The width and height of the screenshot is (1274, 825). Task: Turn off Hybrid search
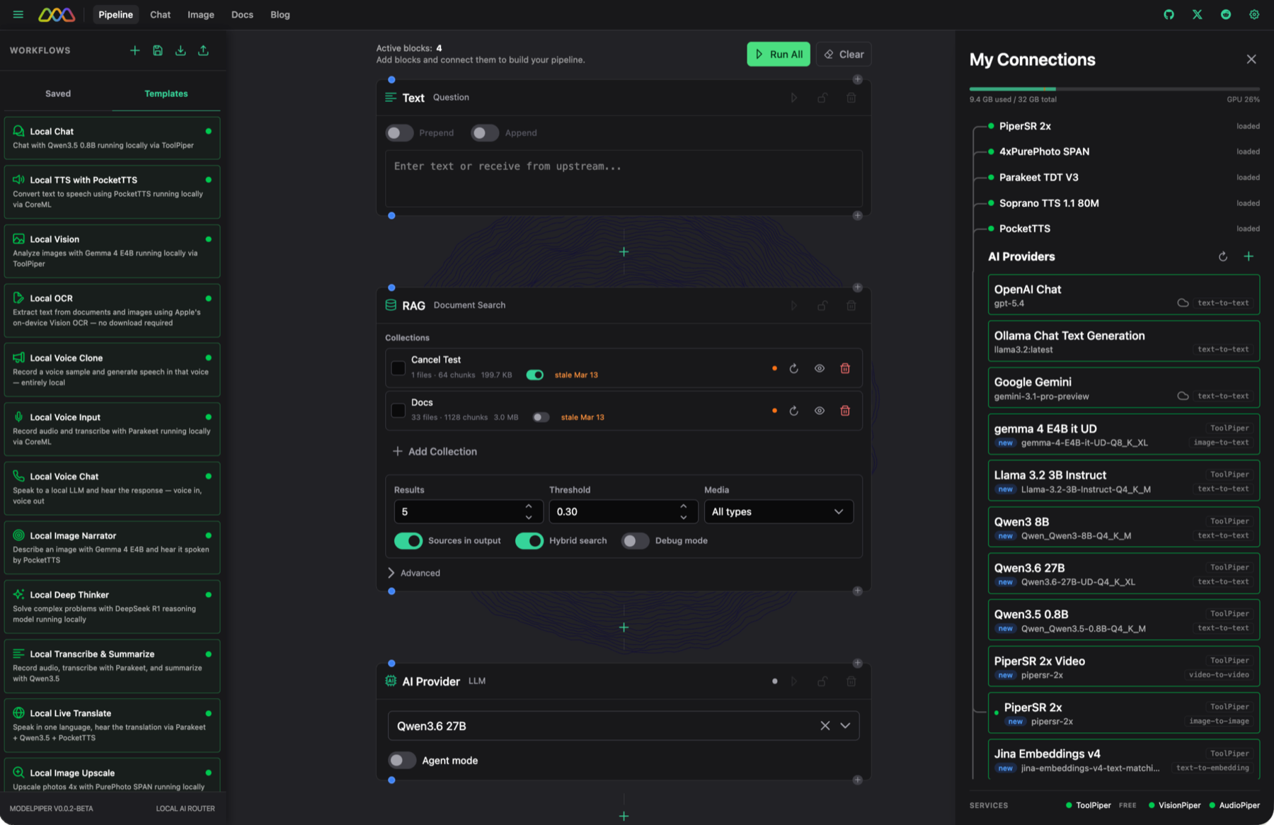pyautogui.click(x=529, y=540)
